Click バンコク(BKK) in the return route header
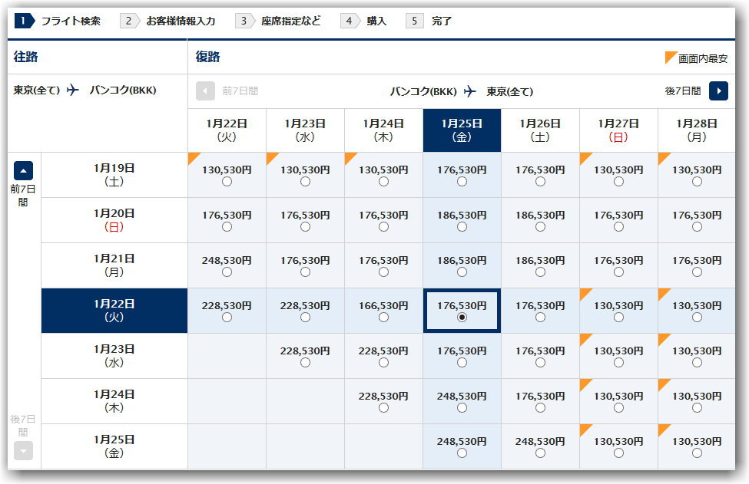The image size is (749, 484). click(423, 91)
